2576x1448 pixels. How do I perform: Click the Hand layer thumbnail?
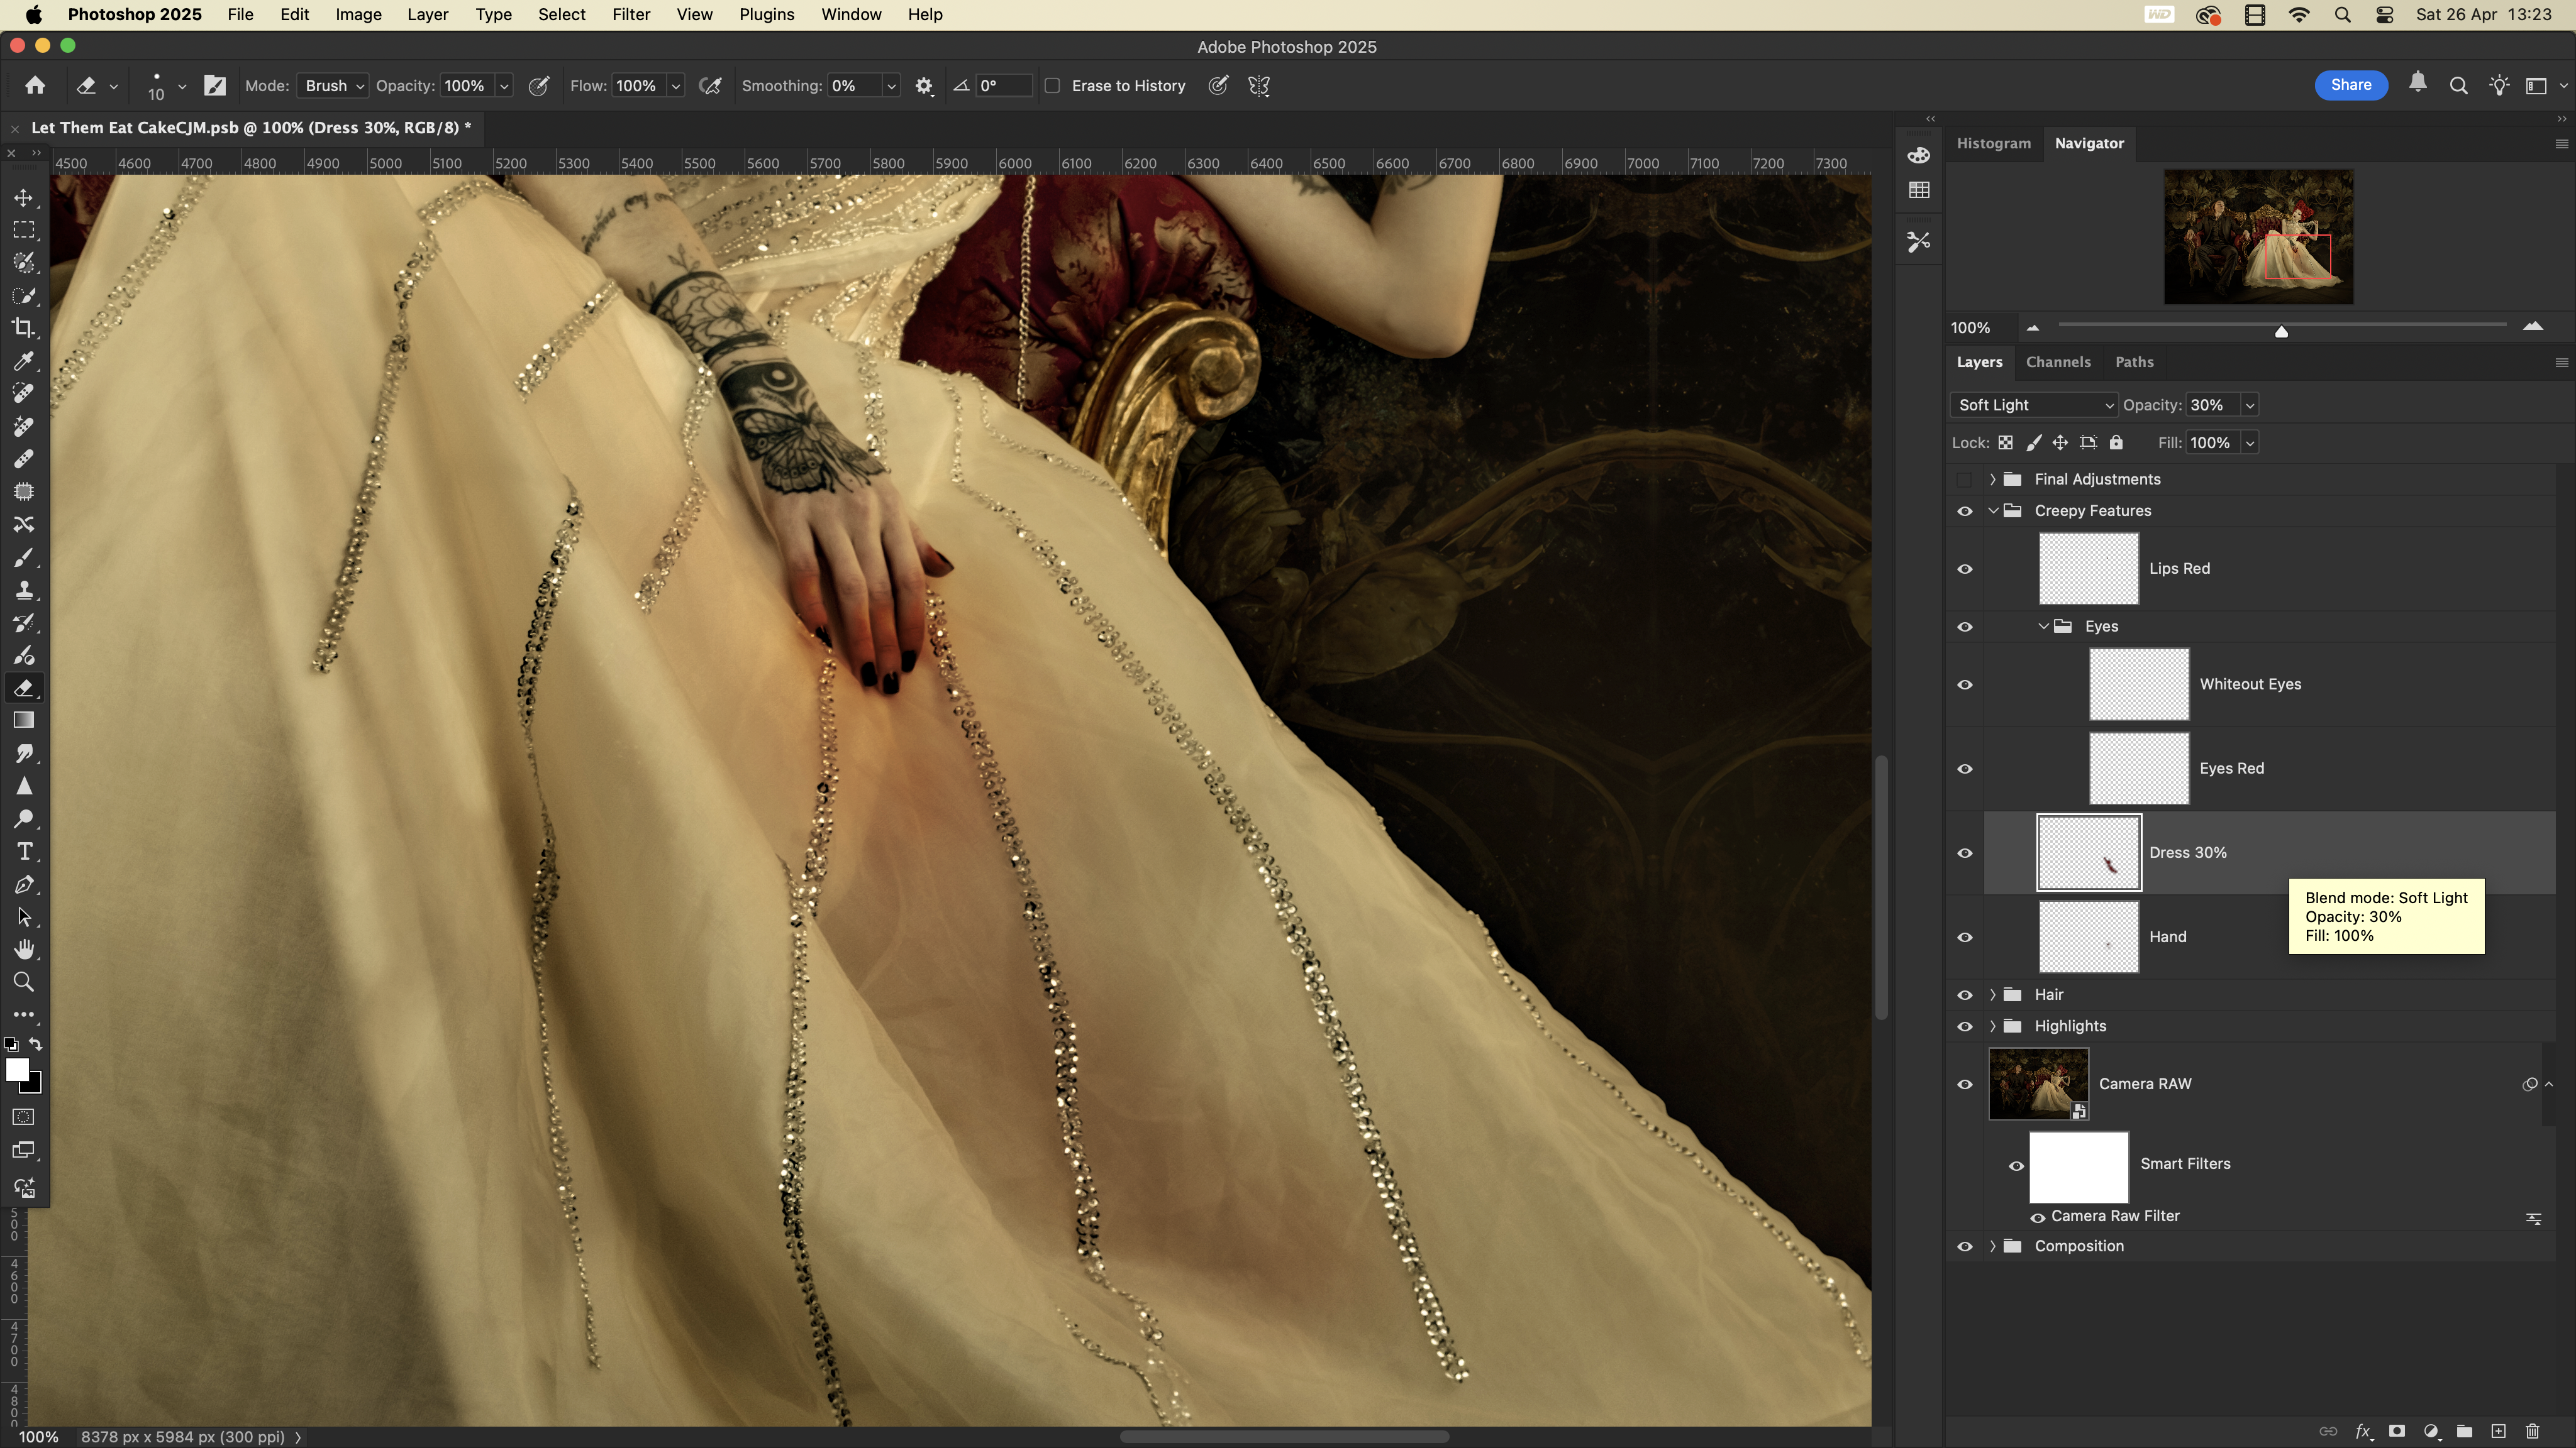(x=2088, y=936)
